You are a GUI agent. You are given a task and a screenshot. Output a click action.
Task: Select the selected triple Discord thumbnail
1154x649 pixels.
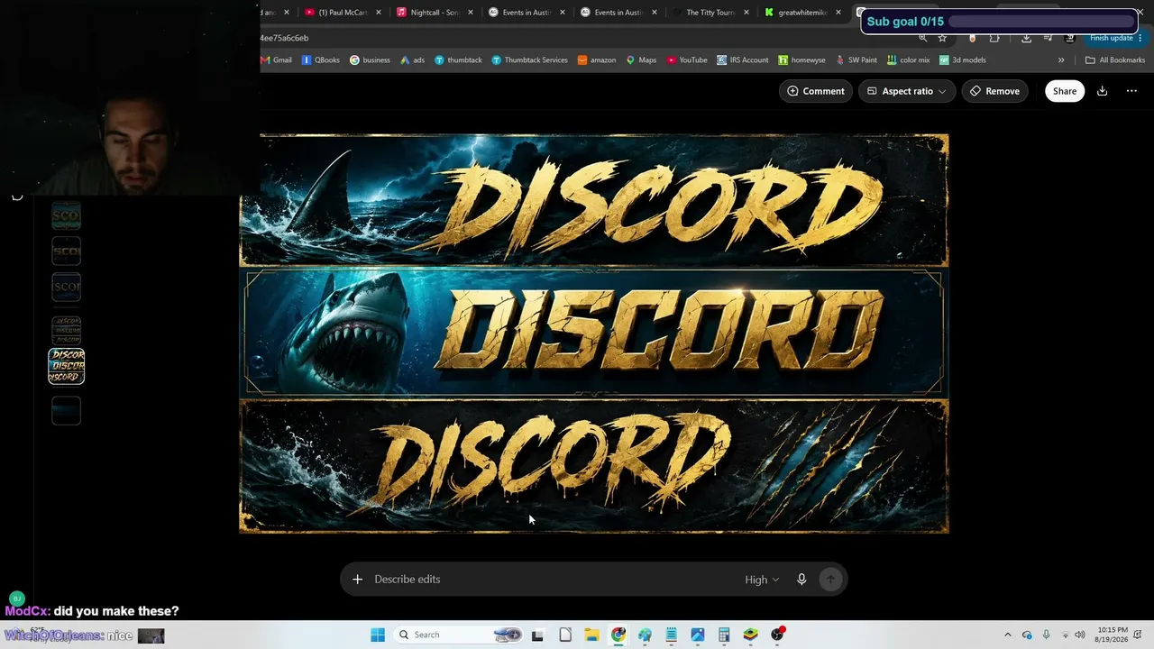tap(66, 366)
